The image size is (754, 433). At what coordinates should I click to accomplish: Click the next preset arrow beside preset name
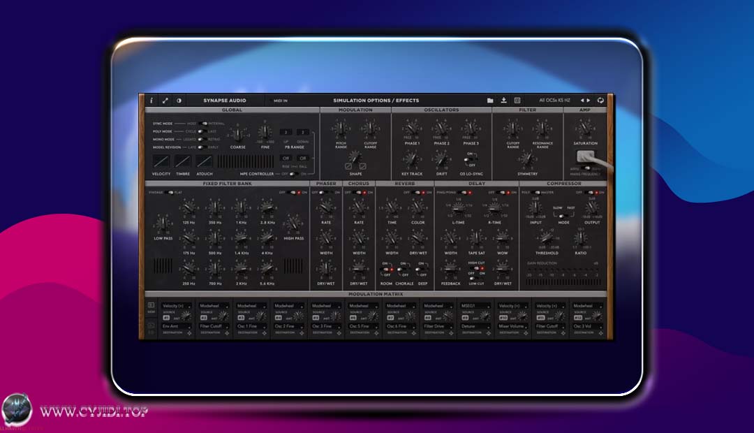588,100
